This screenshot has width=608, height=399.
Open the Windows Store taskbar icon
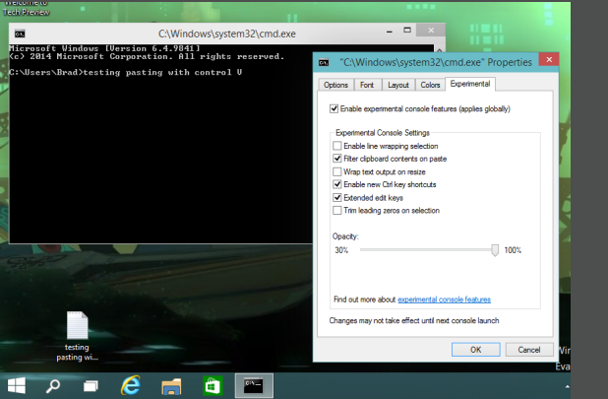(x=213, y=386)
